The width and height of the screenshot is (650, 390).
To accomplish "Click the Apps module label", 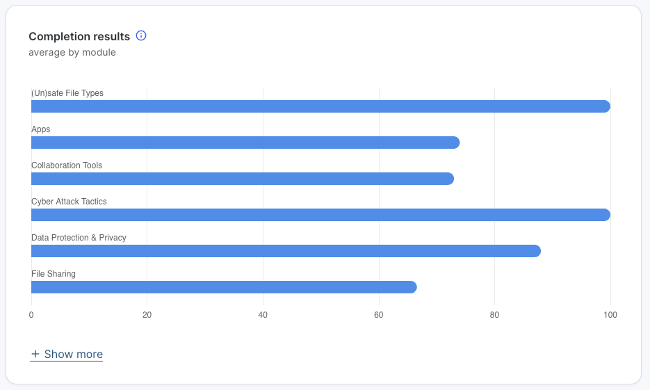I will (x=41, y=129).
